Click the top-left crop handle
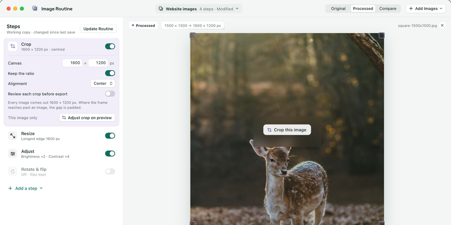 tap(193, 35)
